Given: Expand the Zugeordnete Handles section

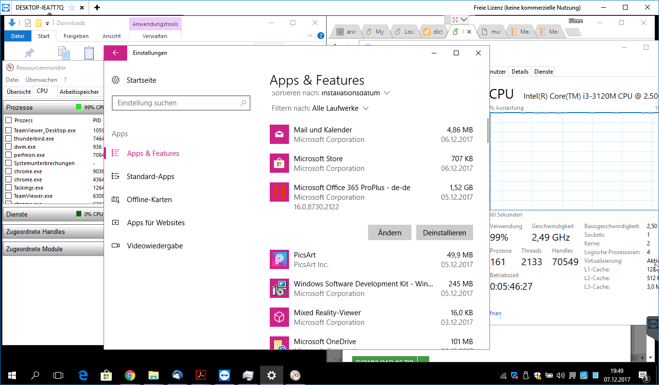Looking at the screenshot, I should (x=53, y=231).
